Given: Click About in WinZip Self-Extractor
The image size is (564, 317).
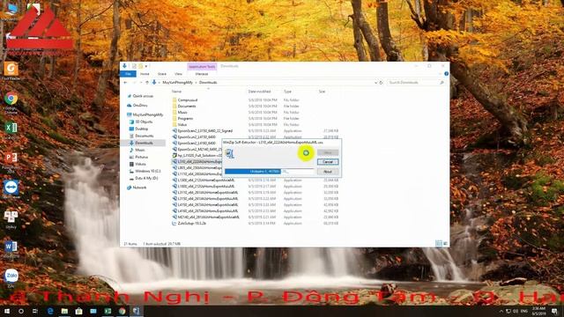Looking at the screenshot, I should tap(328, 172).
